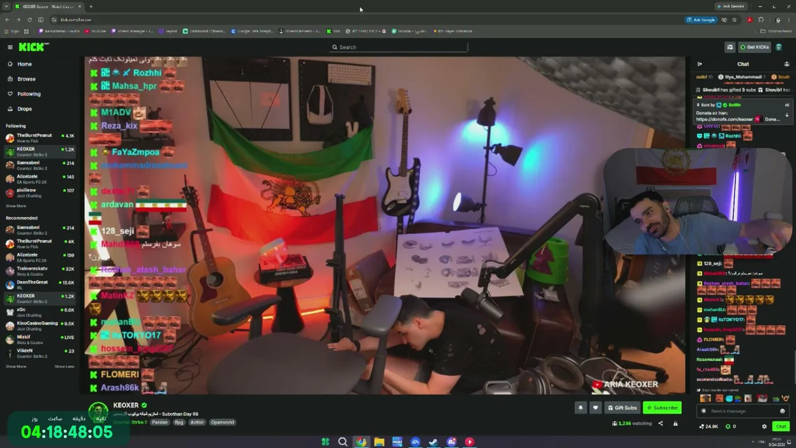The height and width of the screenshot is (448, 796).
Task: Click Ask Google in address bar
Action: pos(701,19)
